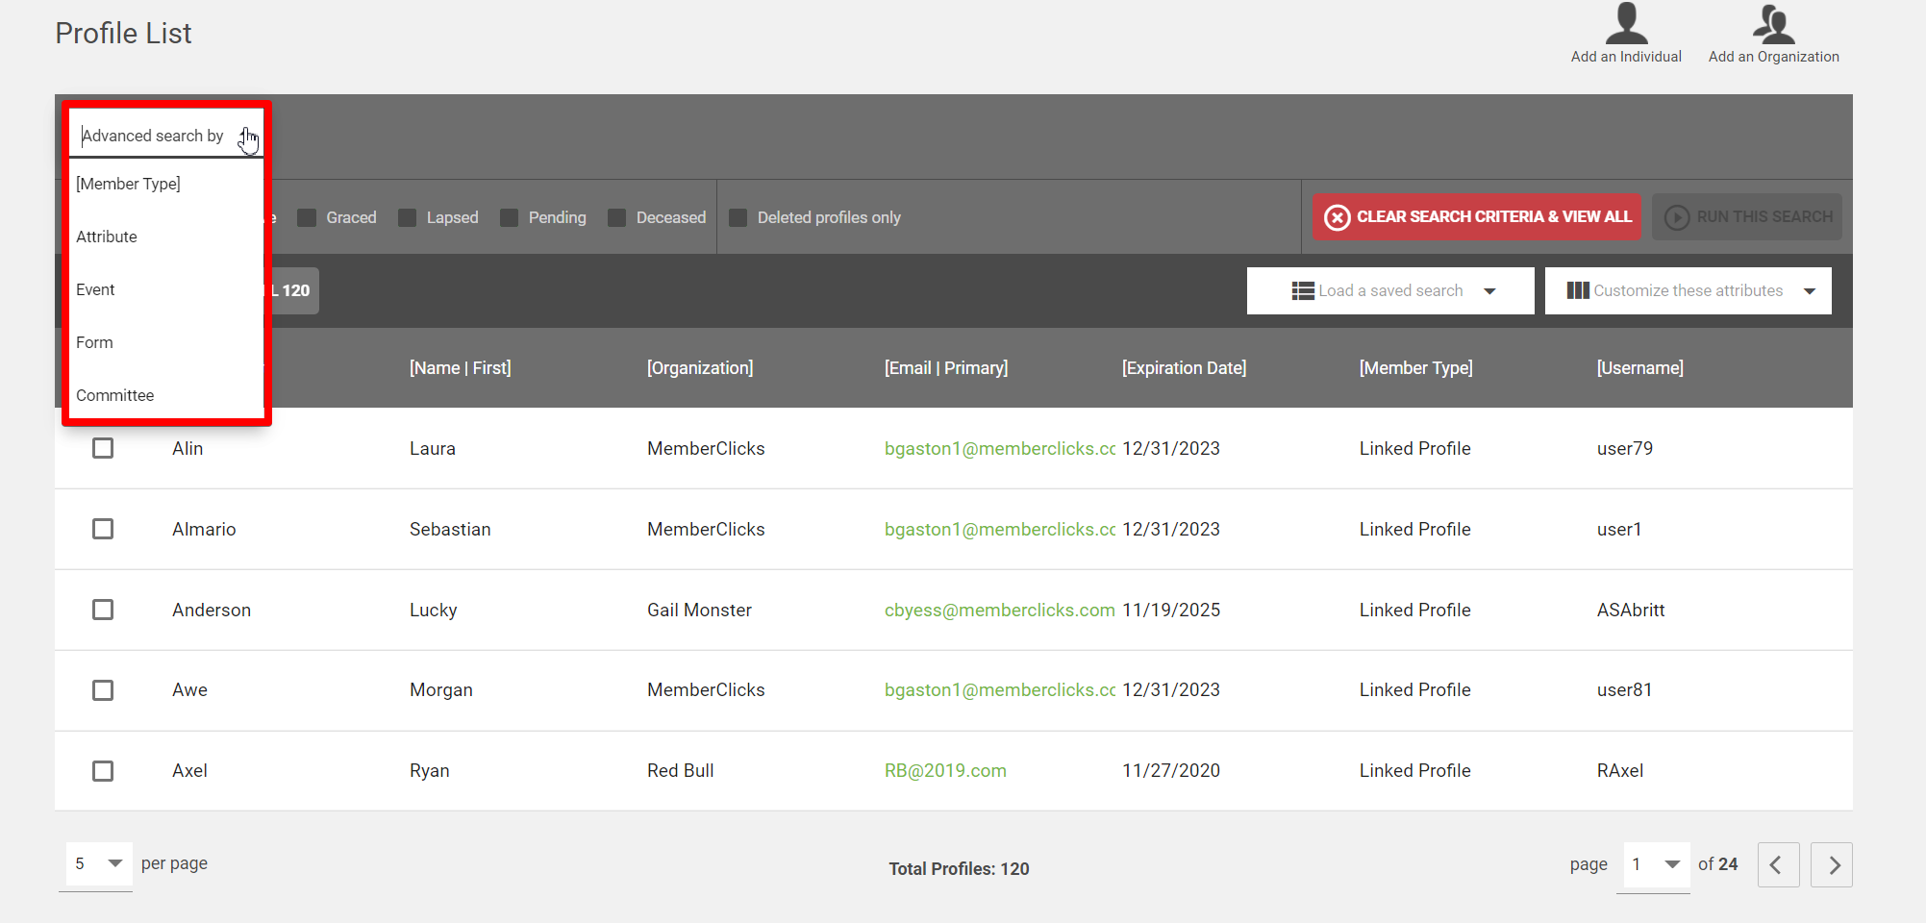Go to next page with right chevron
This screenshot has width=1926, height=923.
pyautogui.click(x=1832, y=864)
